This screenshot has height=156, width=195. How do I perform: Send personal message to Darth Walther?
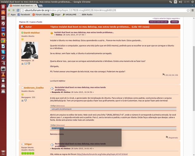click(x=29, y=63)
